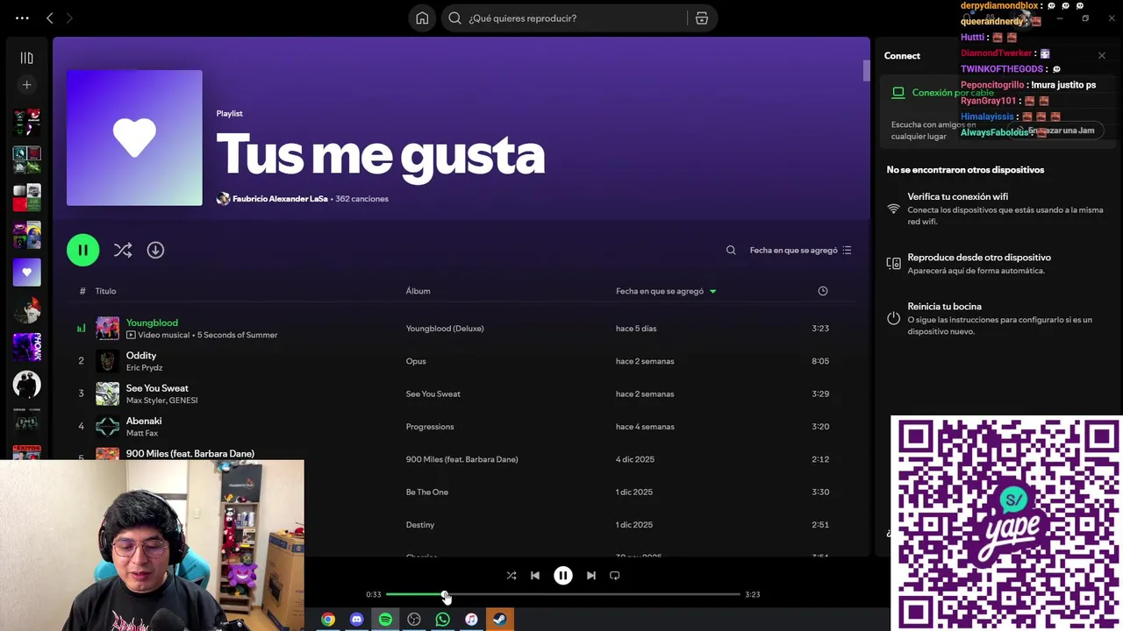The width and height of the screenshot is (1123, 631).
Task: Expand Your Library sidebar icon
Action: (26, 58)
